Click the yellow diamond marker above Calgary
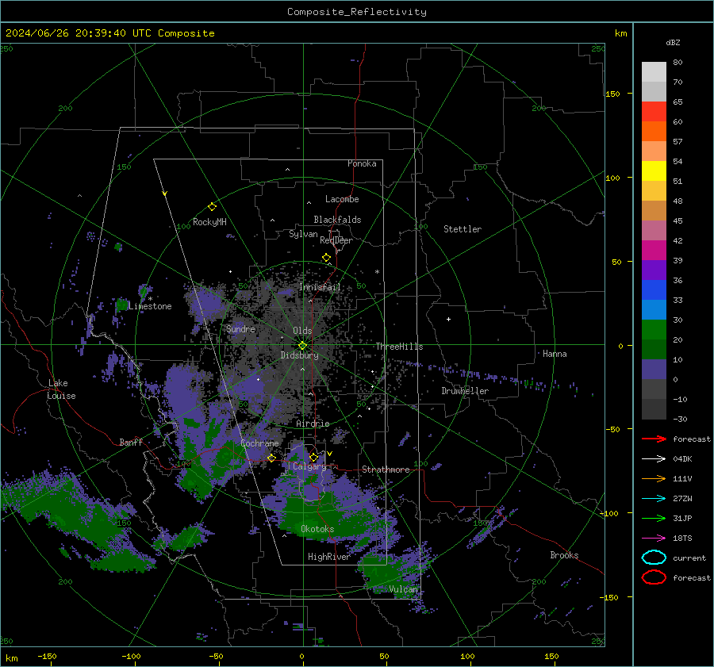The height and width of the screenshot is (667, 714). pos(313,457)
